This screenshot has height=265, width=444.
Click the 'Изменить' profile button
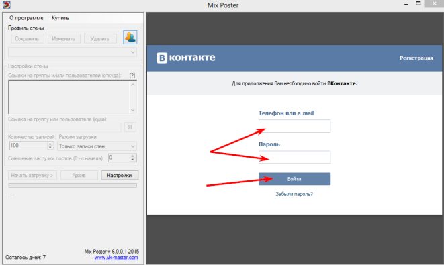64,39
